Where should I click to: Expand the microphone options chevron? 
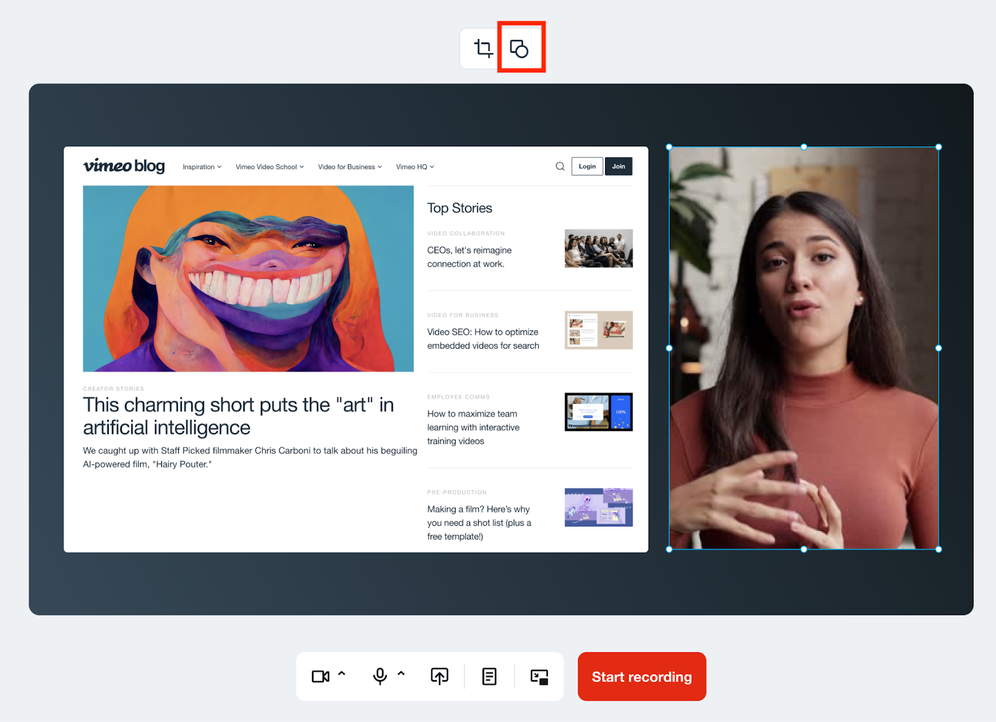(402, 673)
